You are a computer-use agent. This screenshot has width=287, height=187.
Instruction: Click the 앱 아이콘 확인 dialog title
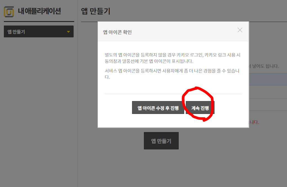pyautogui.click(x=117, y=32)
